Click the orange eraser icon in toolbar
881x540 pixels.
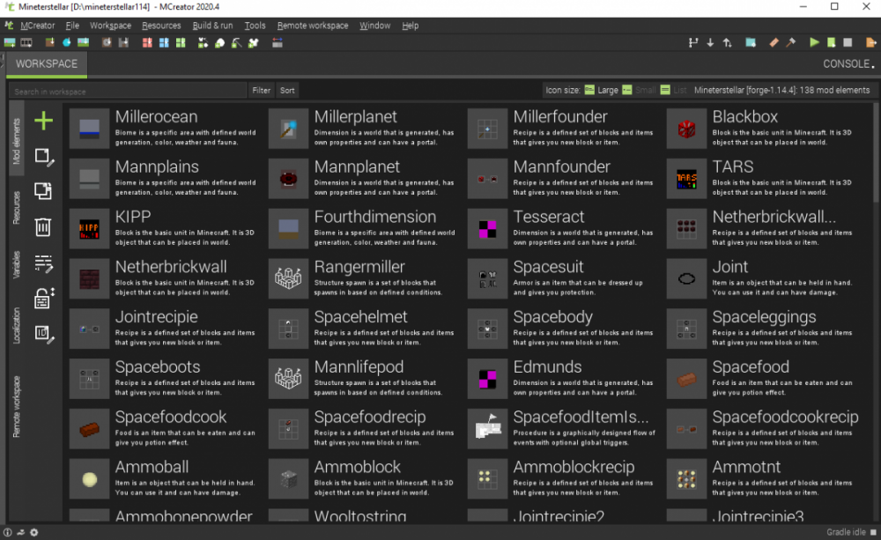point(774,42)
